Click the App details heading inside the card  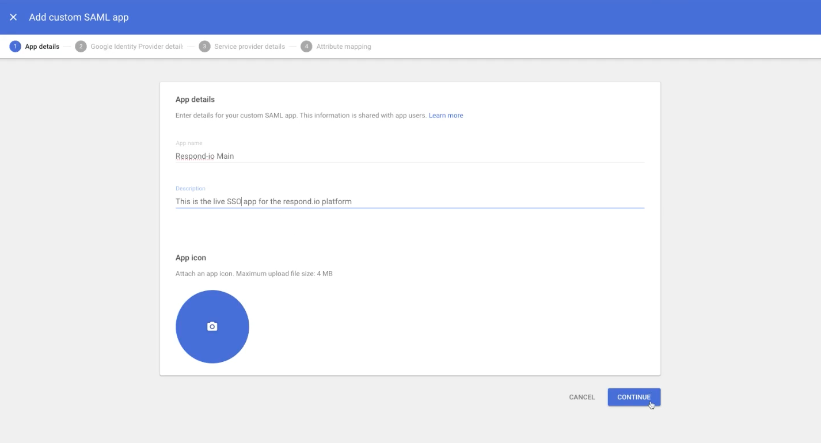(x=195, y=100)
